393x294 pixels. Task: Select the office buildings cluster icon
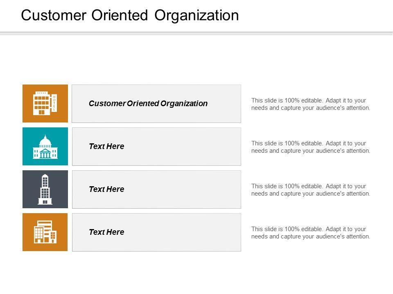coord(45,232)
